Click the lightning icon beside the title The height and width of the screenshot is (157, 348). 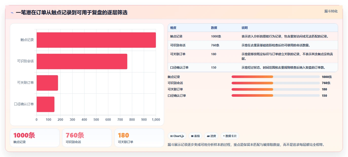click(12, 13)
